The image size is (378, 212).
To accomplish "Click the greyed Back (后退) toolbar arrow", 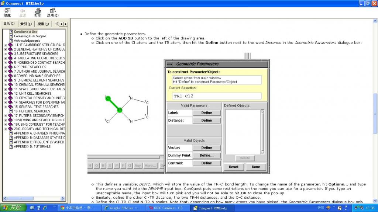I will (x=23, y=13).
